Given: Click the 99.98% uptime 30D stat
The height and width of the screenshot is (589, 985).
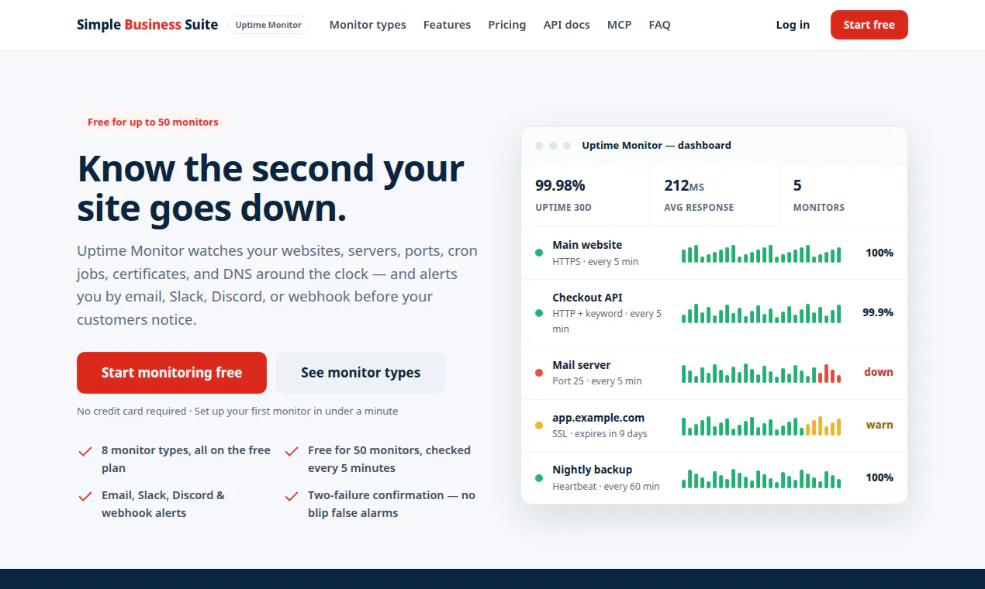Looking at the screenshot, I should [585, 195].
